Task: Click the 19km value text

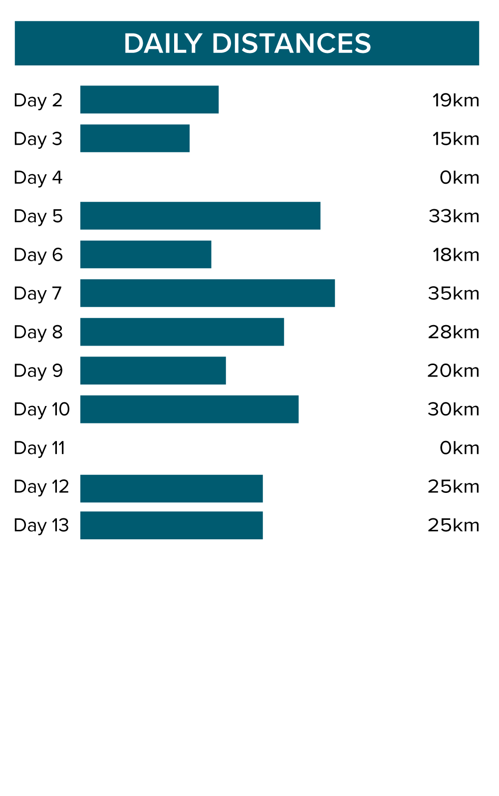Action: tap(456, 100)
